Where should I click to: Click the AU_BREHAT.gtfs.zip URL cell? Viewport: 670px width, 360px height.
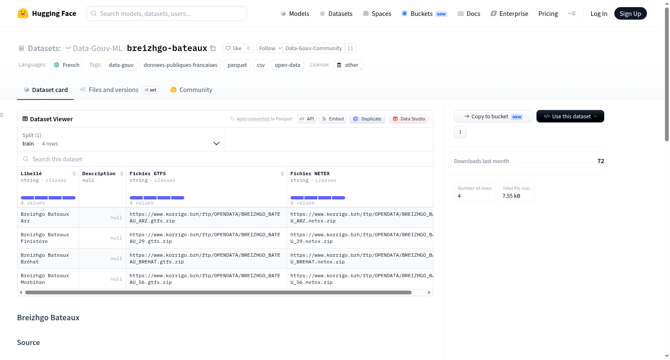[x=206, y=258]
